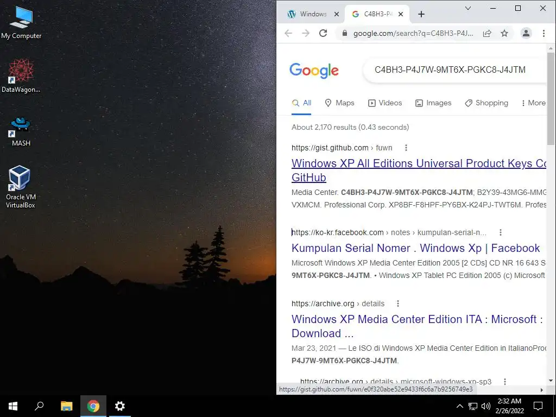Open the Chrome profile avatar
The height and width of the screenshot is (417, 556).
(x=526, y=33)
